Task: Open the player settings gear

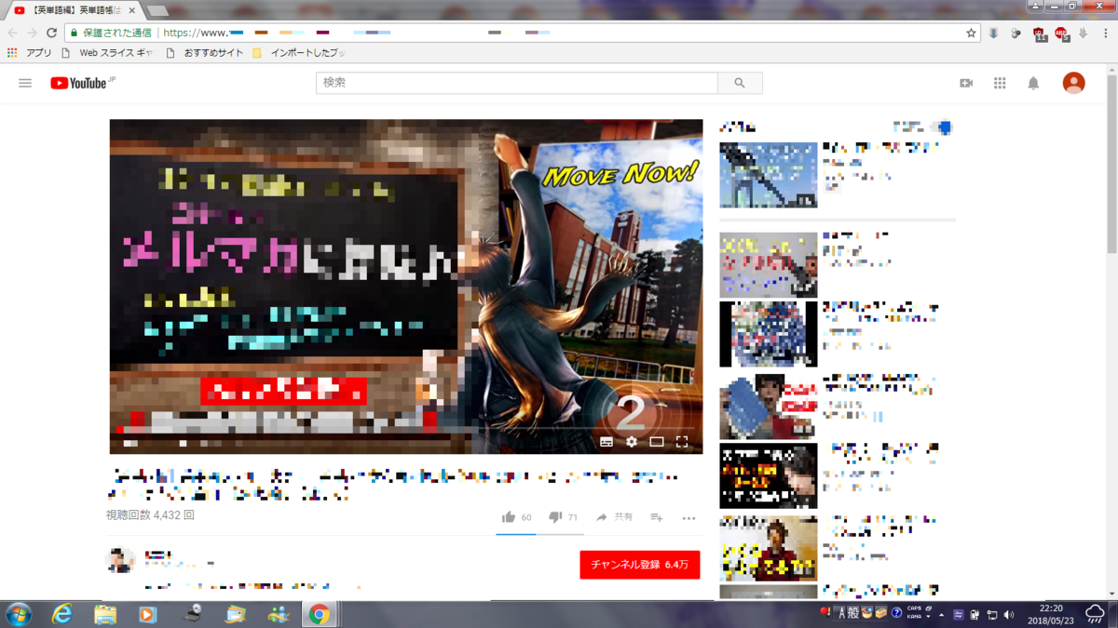Action: click(x=632, y=442)
